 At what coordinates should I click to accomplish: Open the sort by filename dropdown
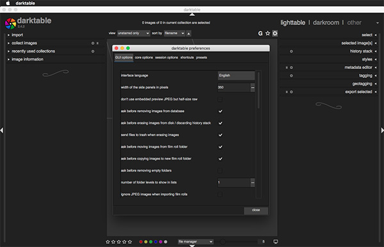coord(174,33)
